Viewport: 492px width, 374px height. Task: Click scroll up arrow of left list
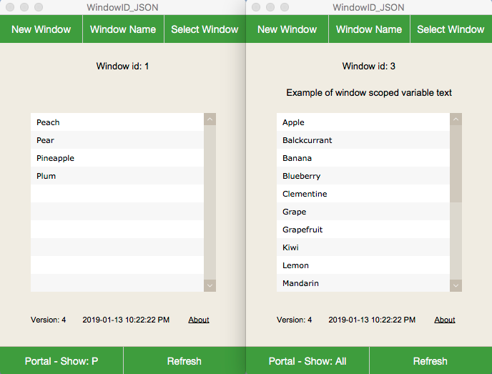coord(210,119)
